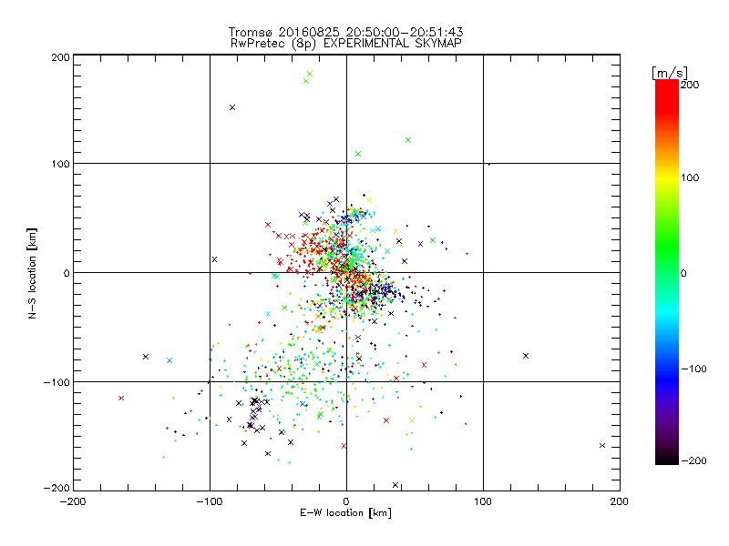Click the isolated black X marker east of 100 km
This screenshot has width=729, height=546.
pyautogui.click(x=526, y=356)
